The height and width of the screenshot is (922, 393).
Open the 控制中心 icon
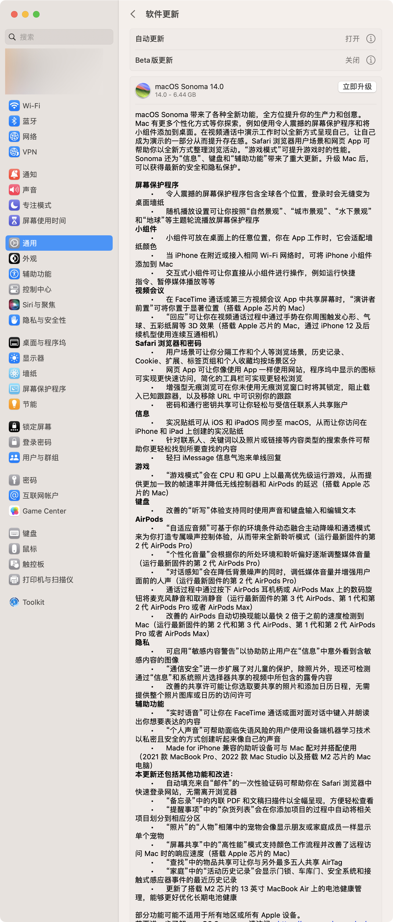[x=14, y=289]
